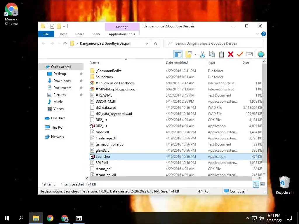This screenshot has width=299, height=224.
Task: Click the search Danganronpa 2 Goodbye Despair field
Action: tap(213, 44)
